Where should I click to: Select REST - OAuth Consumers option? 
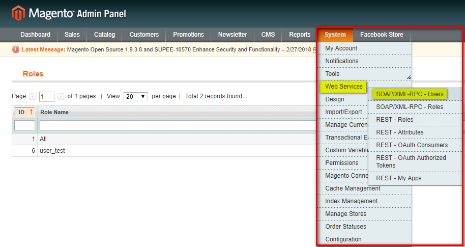[412, 145]
